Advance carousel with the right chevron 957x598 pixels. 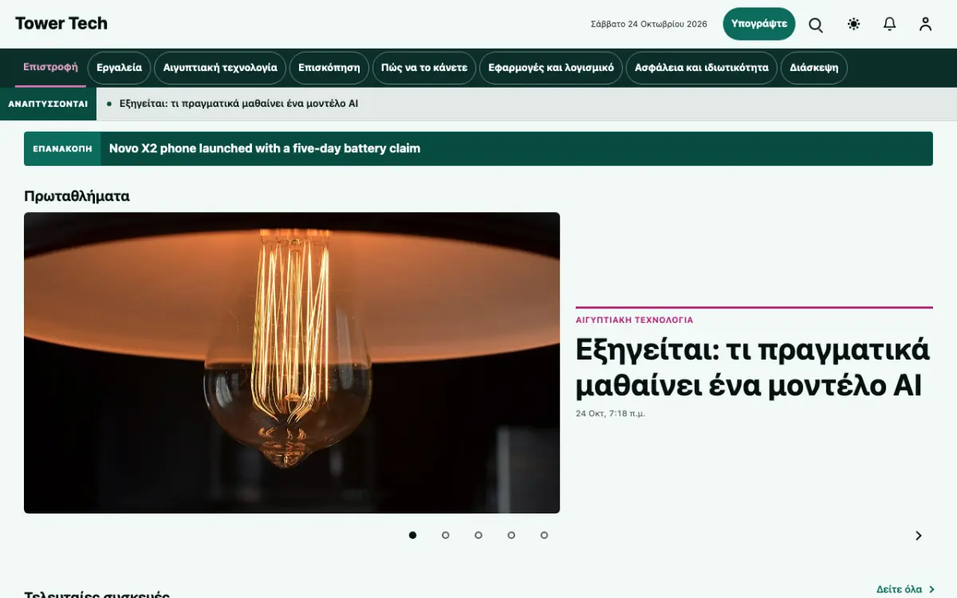[919, 536]
